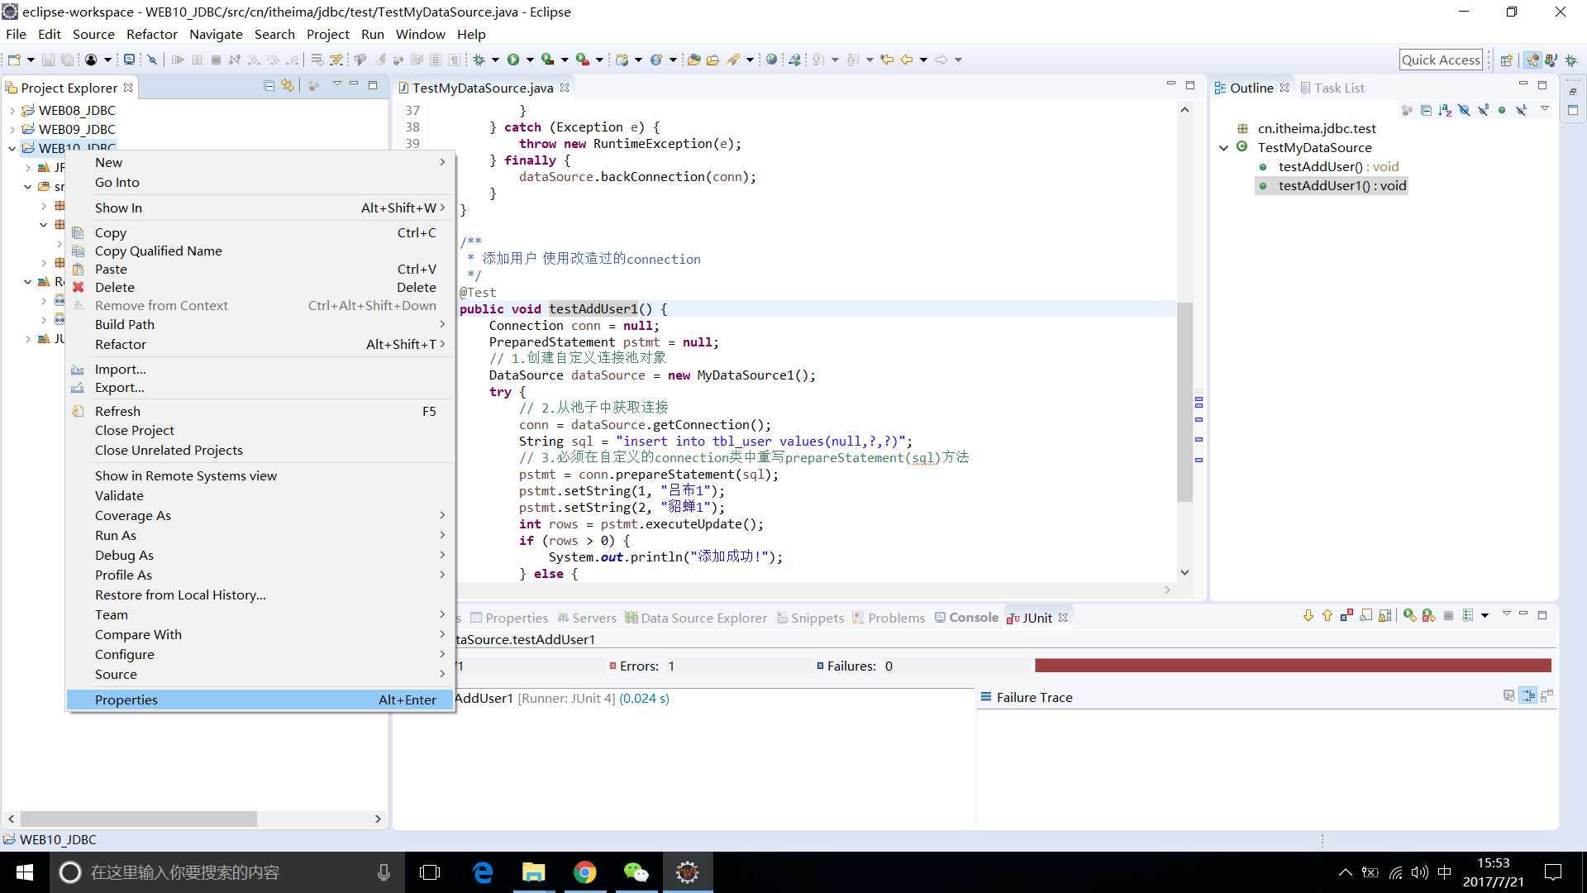The image size is (1587, 893).
Task: Click the red error progress bar in JUnit
Action: [x=1294, y=665]
